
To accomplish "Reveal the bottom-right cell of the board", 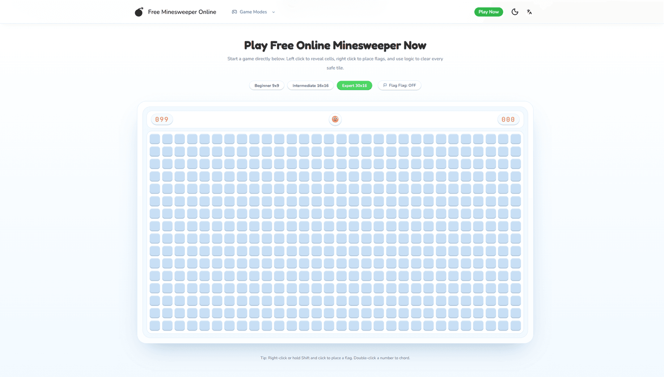I will point(515,325).
